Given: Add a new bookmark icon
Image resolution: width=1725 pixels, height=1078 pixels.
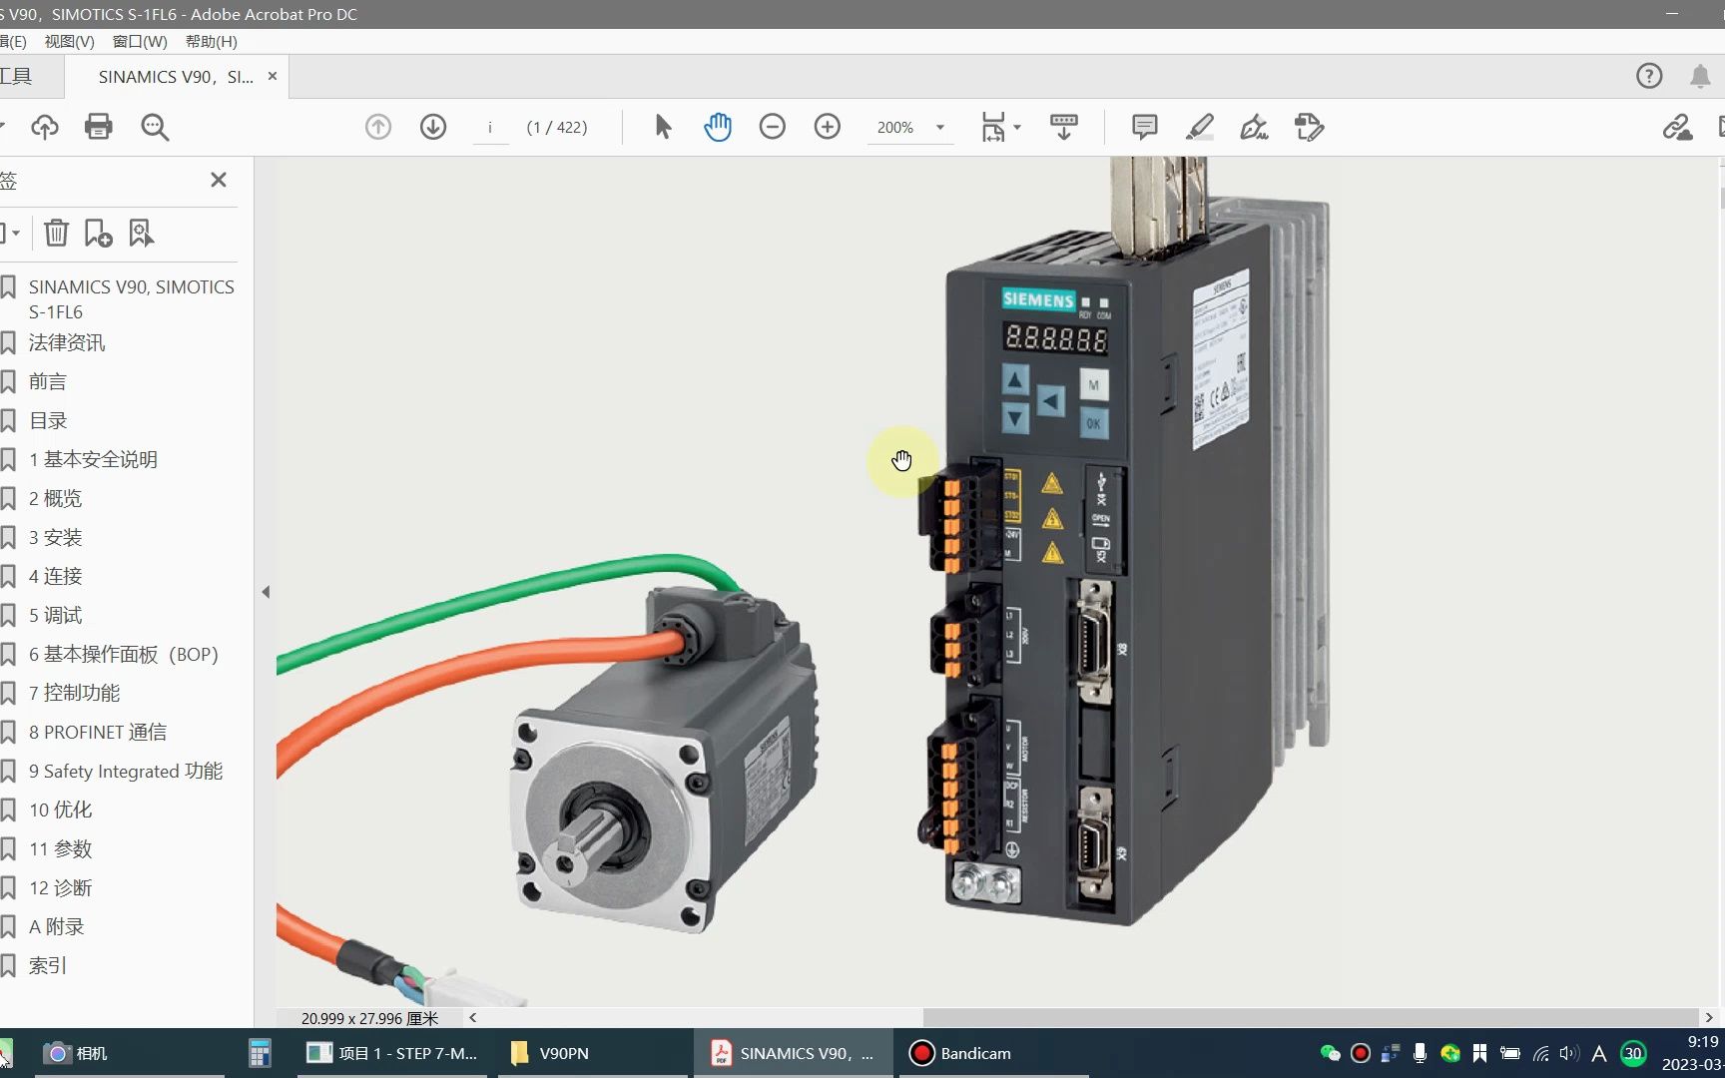Looking at the screenshot, I should (98, 233).
